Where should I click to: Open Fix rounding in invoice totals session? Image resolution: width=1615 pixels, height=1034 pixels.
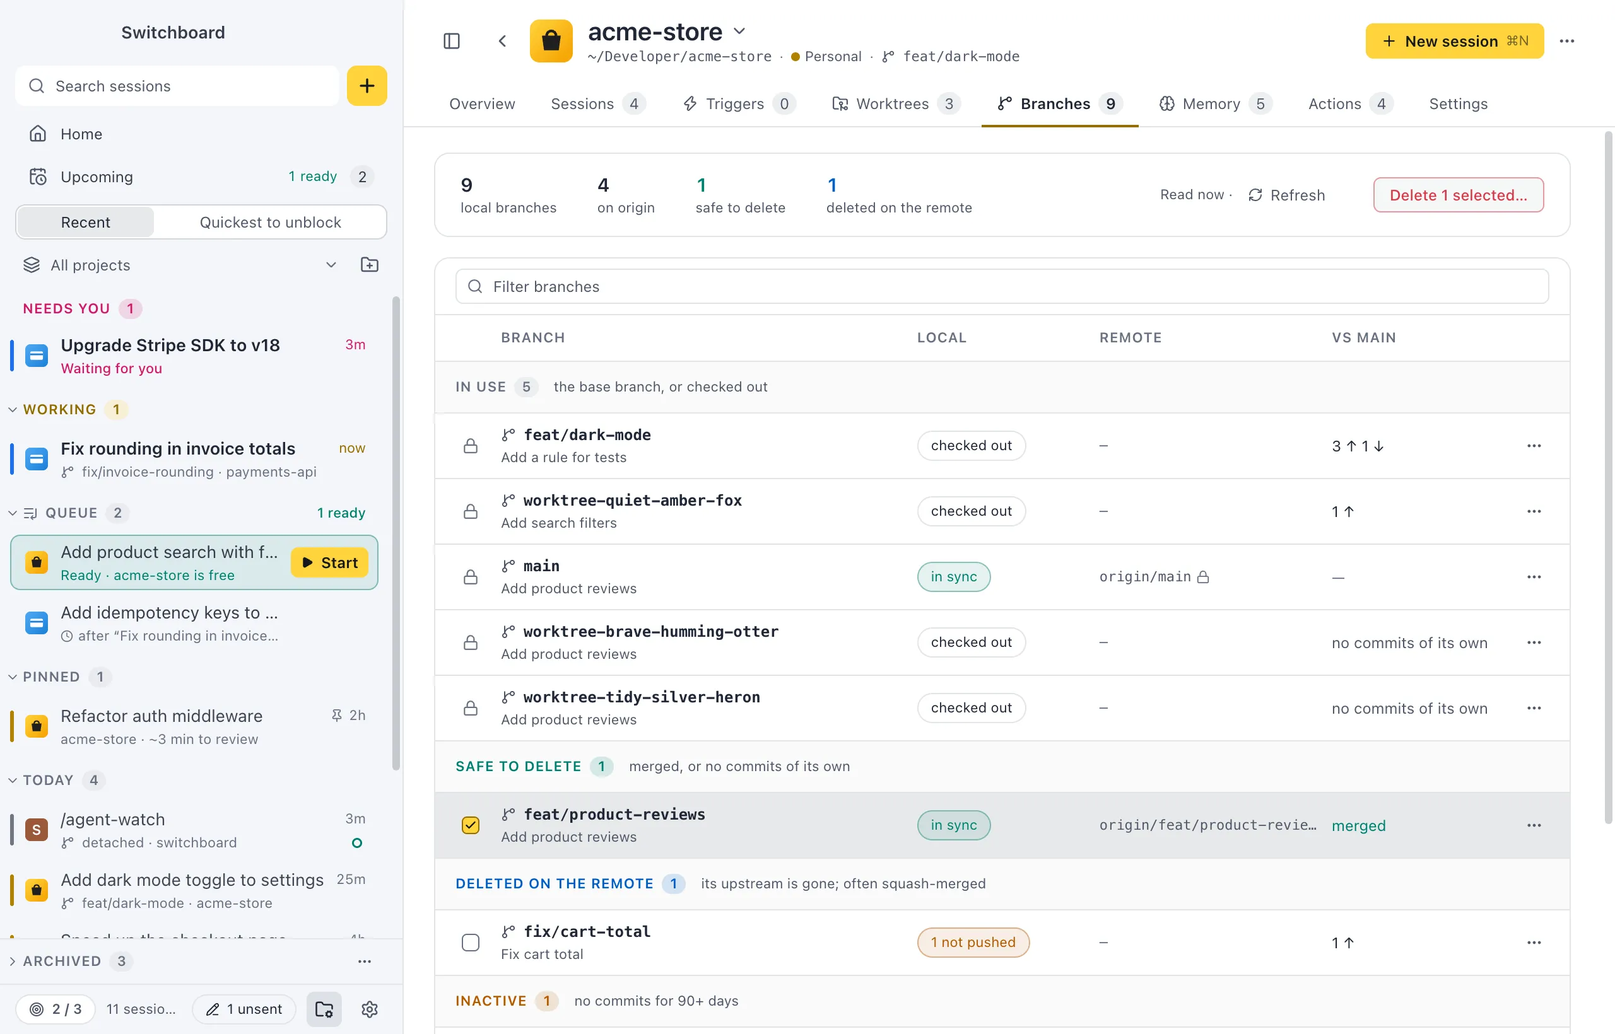pyautogui.click(x=195, y=459)
